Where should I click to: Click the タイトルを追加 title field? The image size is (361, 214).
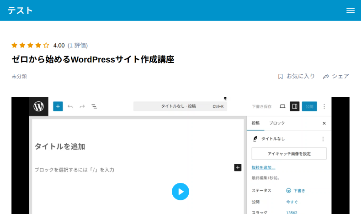(60, 146)
